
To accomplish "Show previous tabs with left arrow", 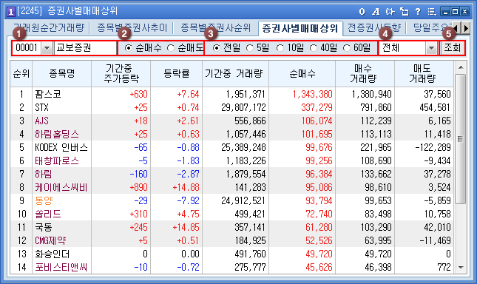I will (456, 28).
